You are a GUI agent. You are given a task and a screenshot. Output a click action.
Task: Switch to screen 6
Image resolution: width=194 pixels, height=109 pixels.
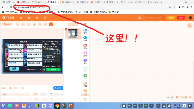tap(45, 24)
